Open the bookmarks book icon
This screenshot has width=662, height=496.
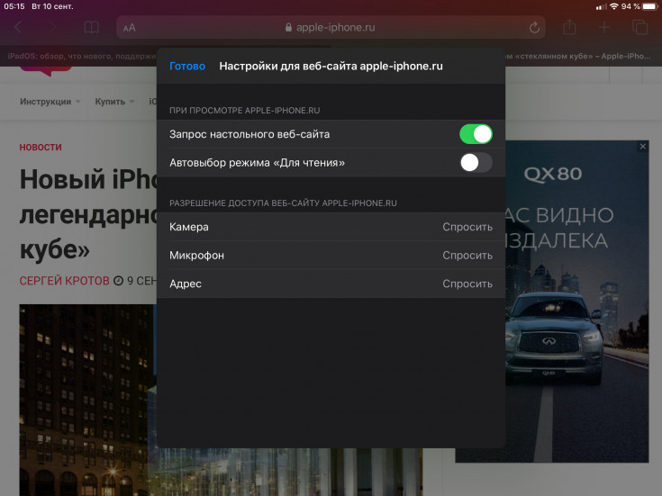tap(91, 28)
